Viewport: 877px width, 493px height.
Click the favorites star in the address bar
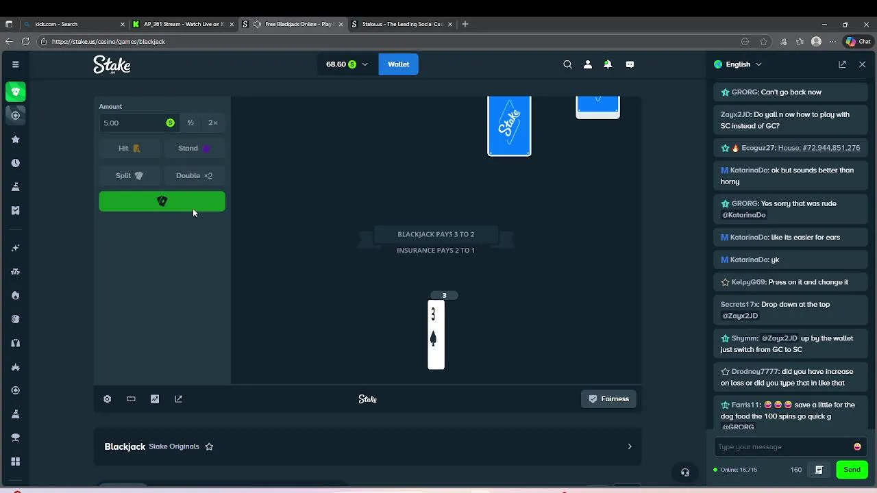pos(764,41)
